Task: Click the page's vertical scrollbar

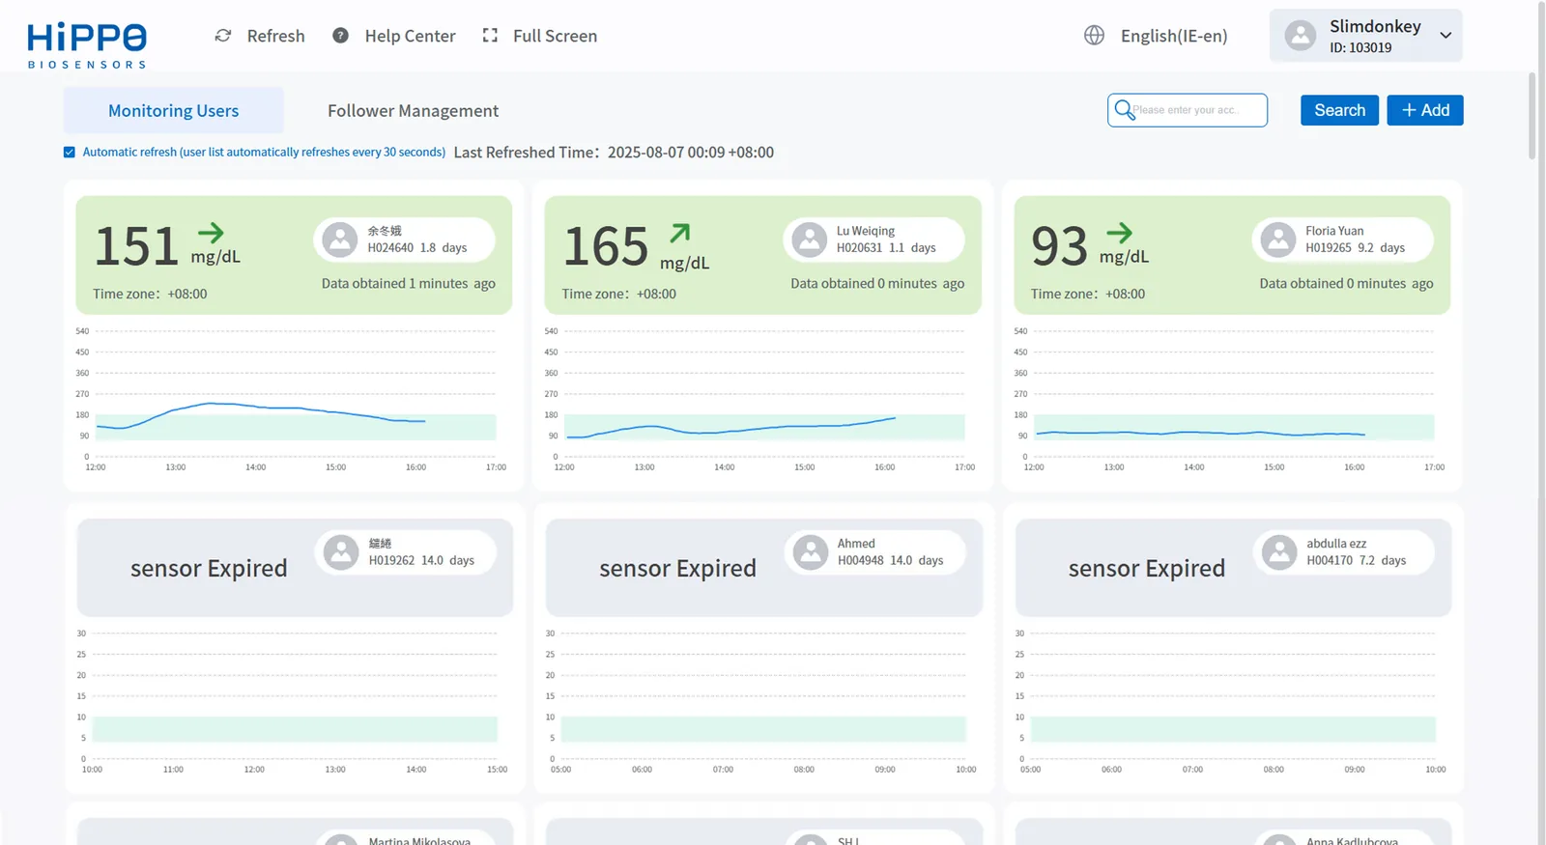Action: (x=1532, y=116)
